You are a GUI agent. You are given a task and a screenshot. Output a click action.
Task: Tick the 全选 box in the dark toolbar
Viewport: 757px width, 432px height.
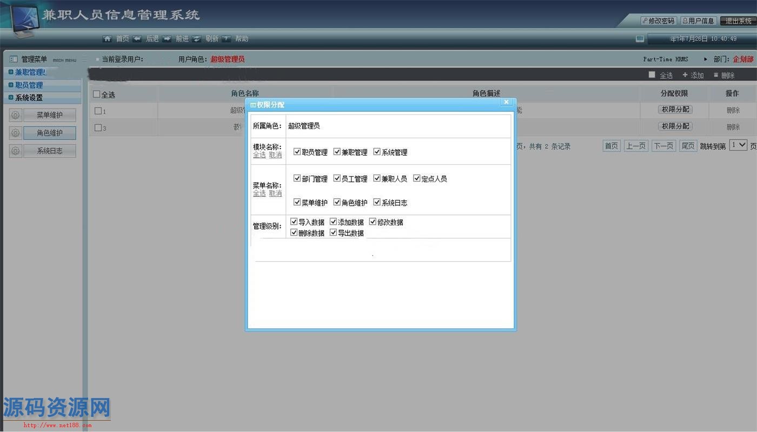click(x=652, y=75)
